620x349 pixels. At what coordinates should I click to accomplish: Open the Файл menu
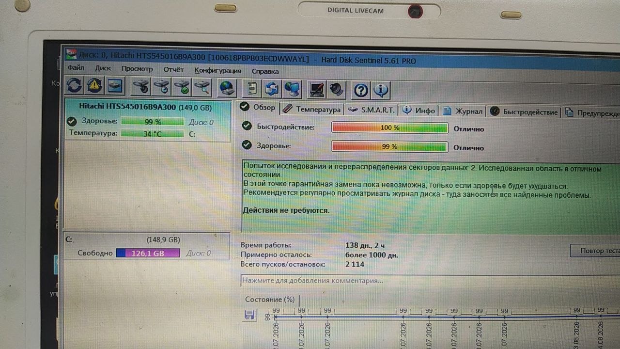pos(76,68)
